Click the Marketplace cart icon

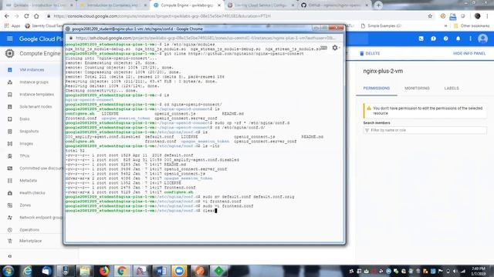tap(10, 241)
